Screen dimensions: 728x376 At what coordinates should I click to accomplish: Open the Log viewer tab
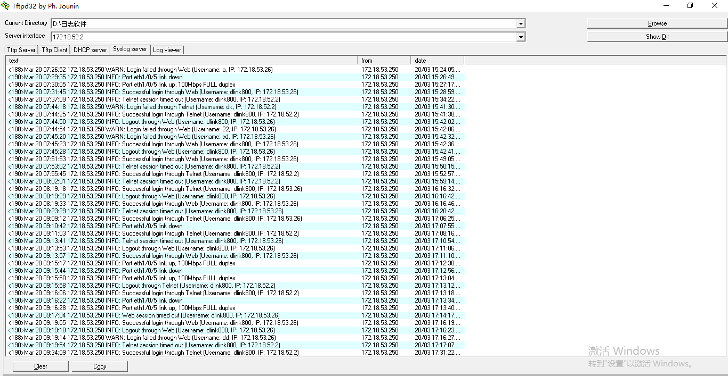click(167, 49)
